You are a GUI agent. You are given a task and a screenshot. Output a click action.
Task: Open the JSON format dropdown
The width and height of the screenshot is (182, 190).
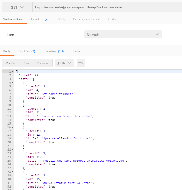pyautogui.click(x=65, y=63)
